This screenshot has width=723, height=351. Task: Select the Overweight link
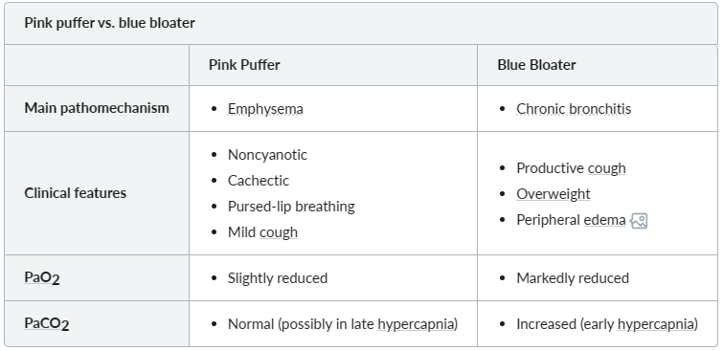553,194
